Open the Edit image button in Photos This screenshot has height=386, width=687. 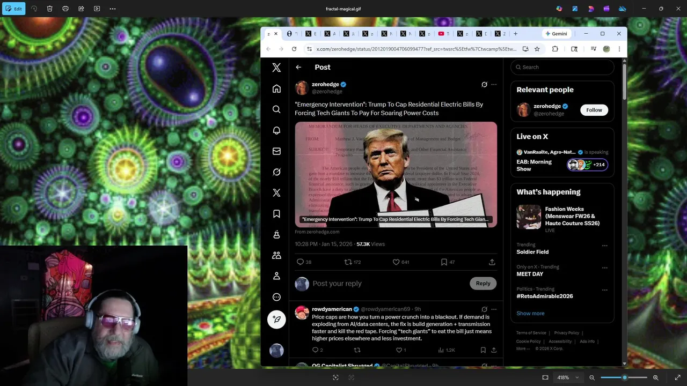tap(13, 9)
